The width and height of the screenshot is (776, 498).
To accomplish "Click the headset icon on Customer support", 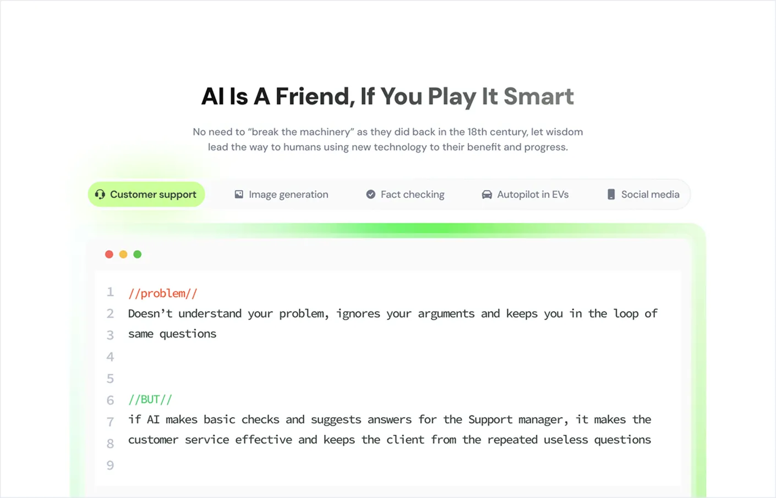I will pos(100,195).
